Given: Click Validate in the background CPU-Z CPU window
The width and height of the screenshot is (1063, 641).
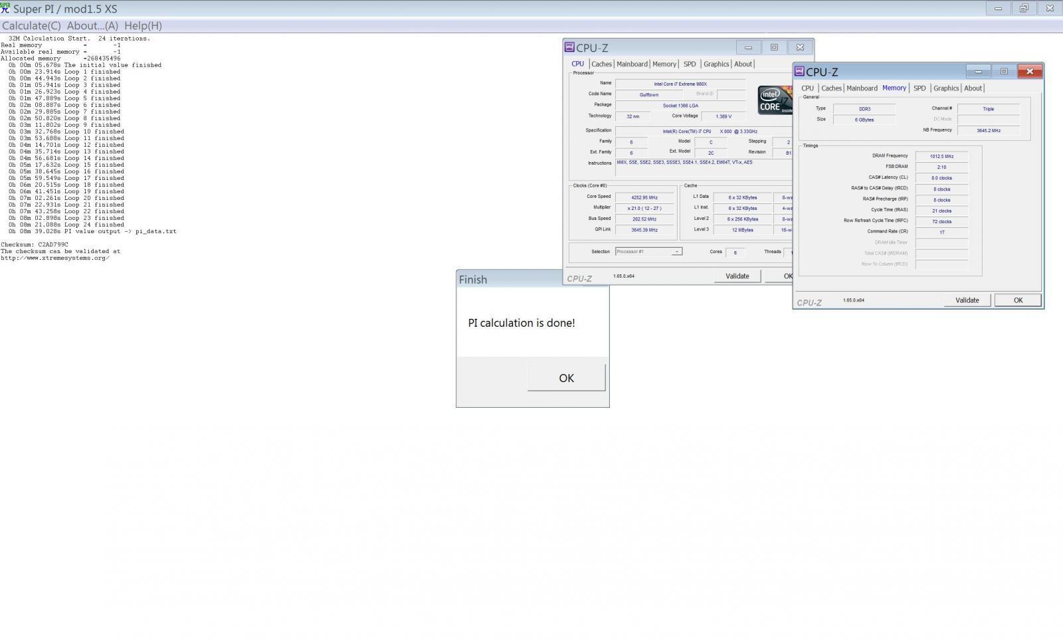Looking at the screenshot, I should pos(737,276).
